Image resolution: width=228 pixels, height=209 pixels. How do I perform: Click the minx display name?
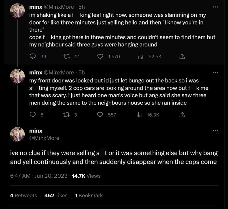tap(36, 131)
